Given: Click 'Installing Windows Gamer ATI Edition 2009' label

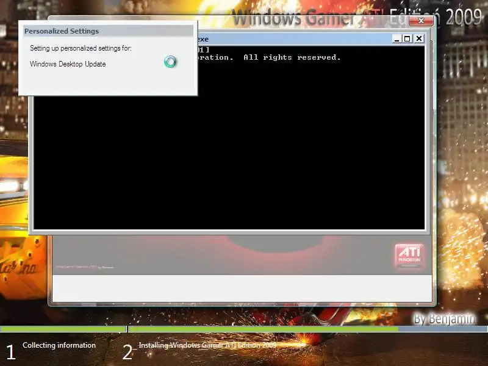Looking at the screenshot, I should tap(207, 345).
